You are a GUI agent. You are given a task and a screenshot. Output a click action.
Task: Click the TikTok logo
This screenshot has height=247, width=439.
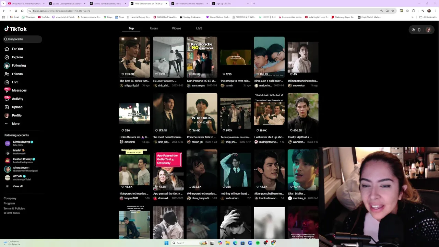click(x=15, y=29)
